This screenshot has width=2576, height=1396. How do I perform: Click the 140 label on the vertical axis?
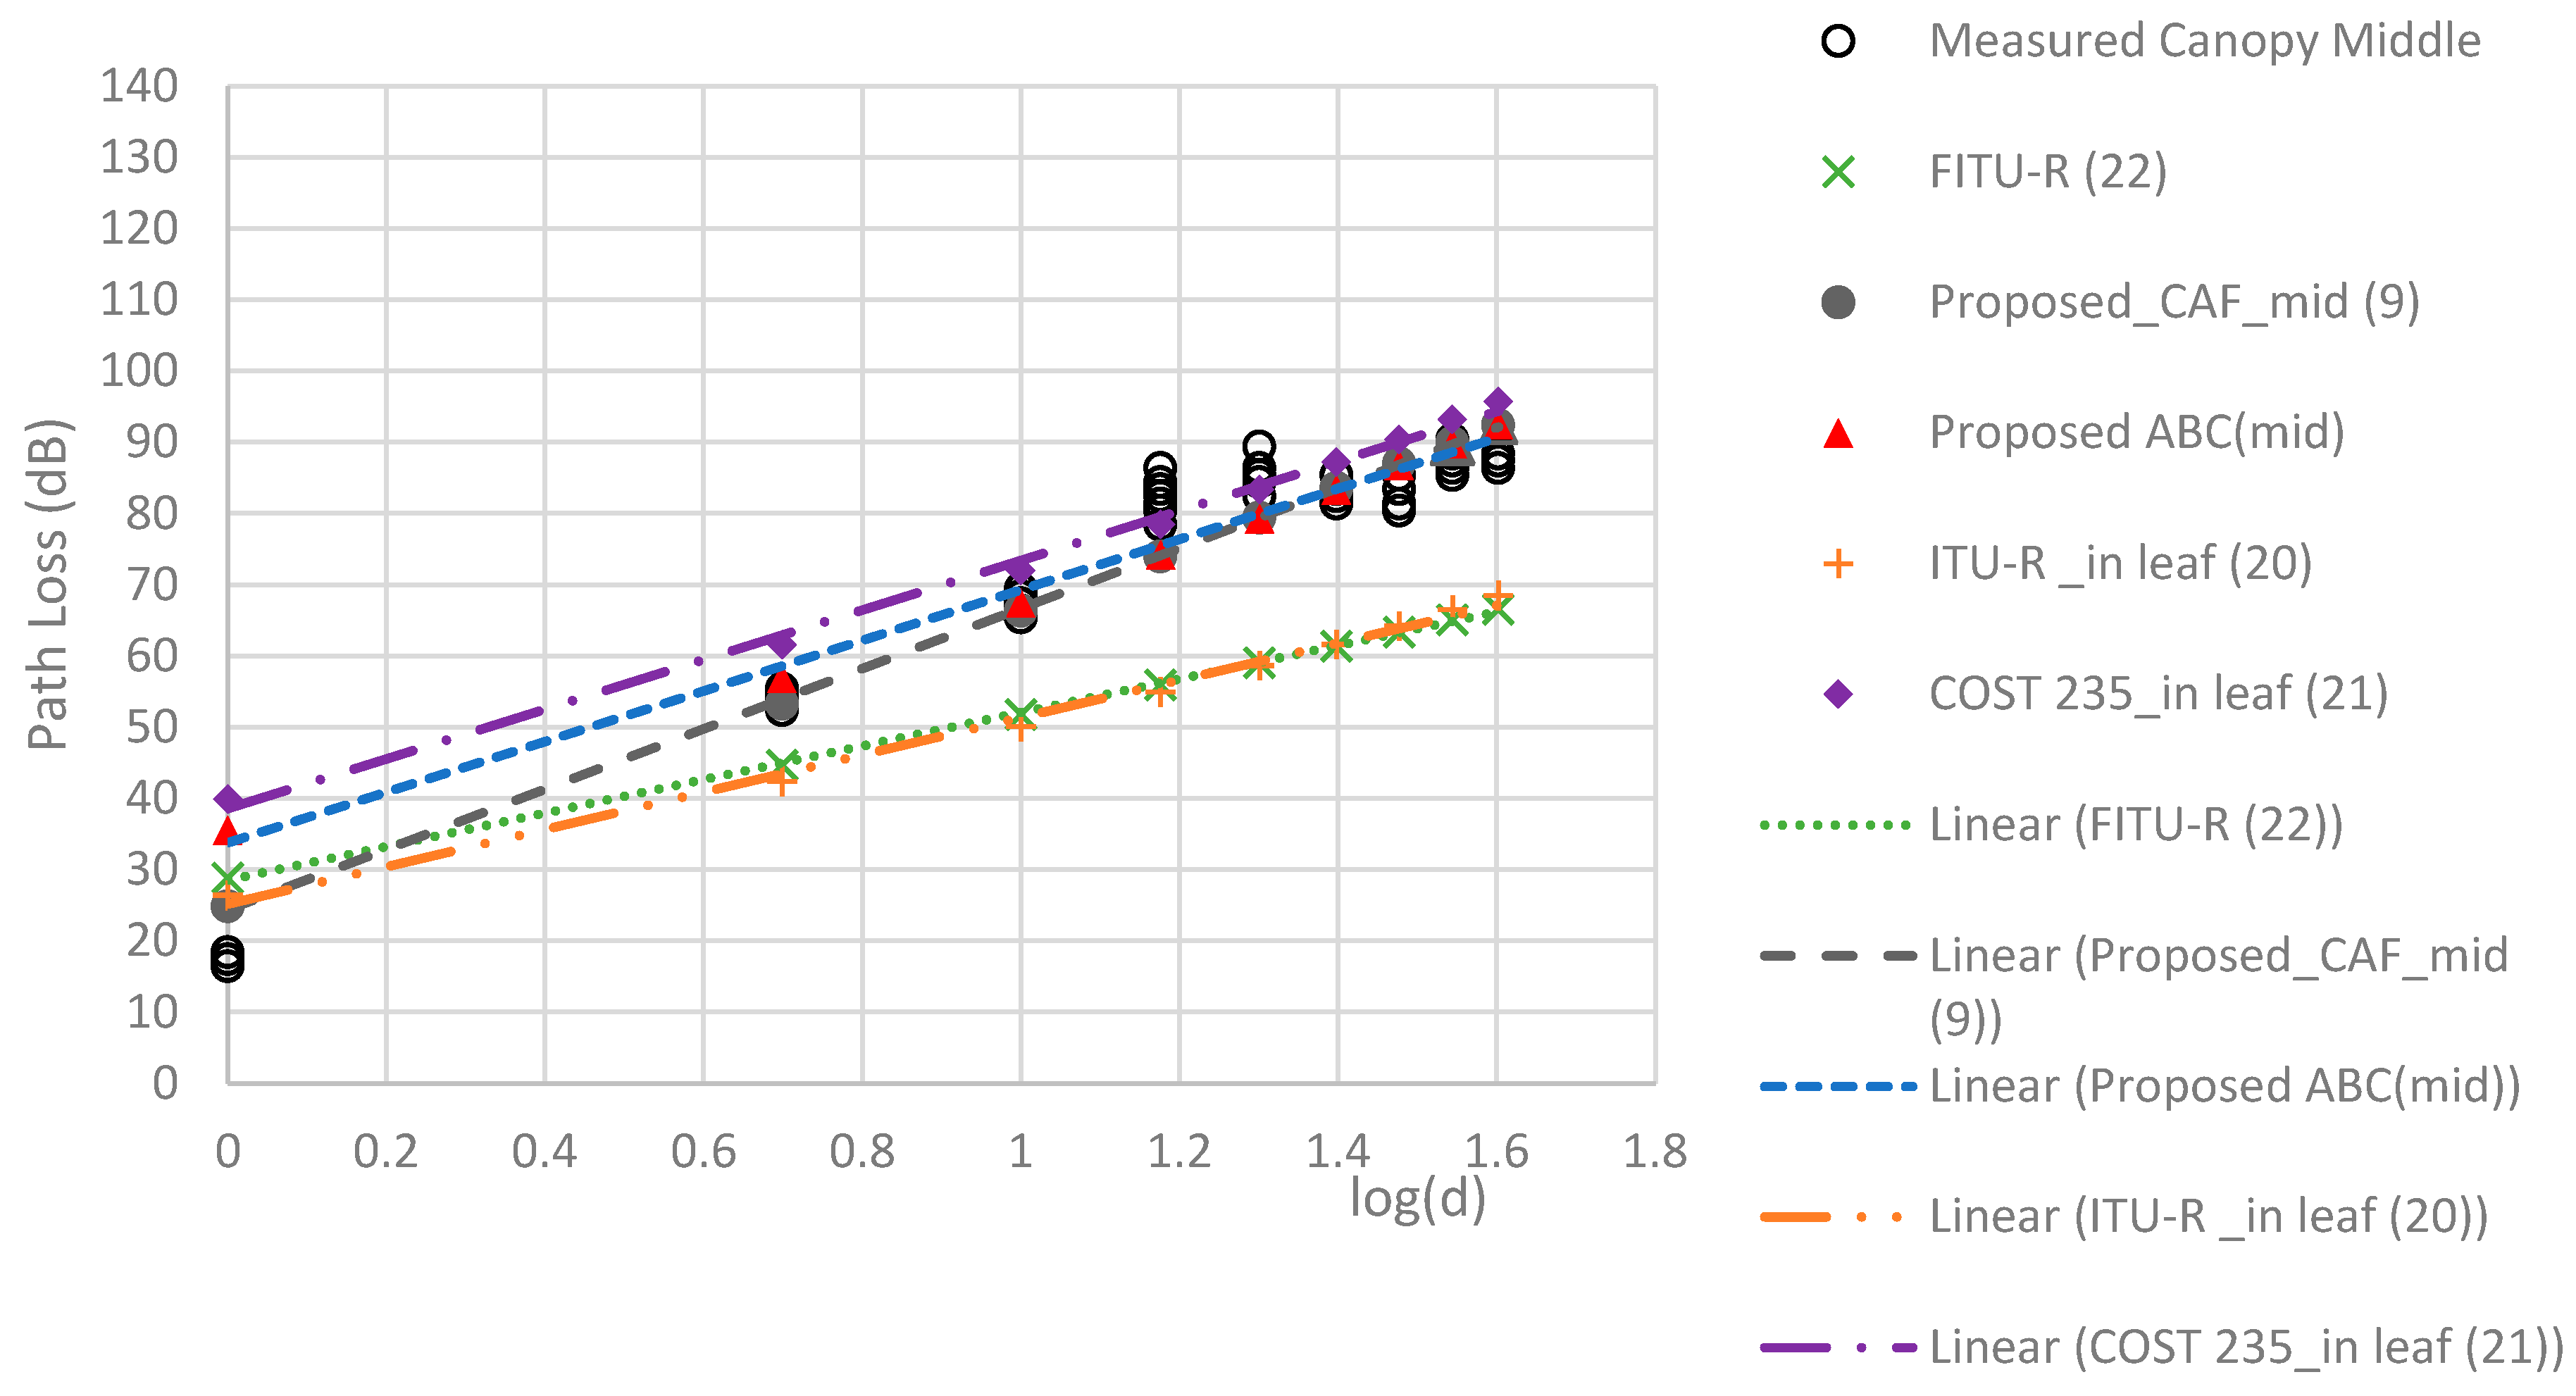[x=139, y=86]
